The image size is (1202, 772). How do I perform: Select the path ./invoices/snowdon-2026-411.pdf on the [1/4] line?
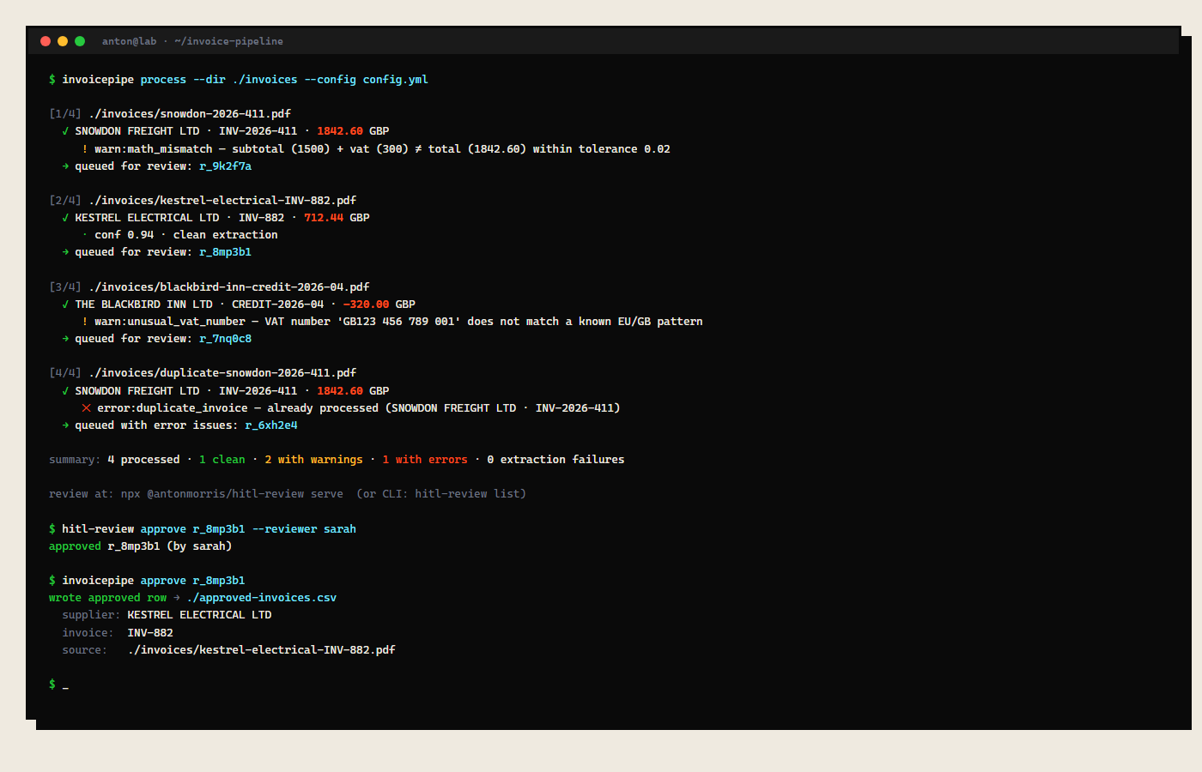(x=190, y=113)
